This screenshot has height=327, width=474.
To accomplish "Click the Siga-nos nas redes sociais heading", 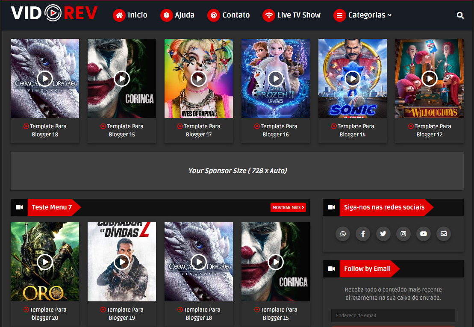I will click(384, 207).
